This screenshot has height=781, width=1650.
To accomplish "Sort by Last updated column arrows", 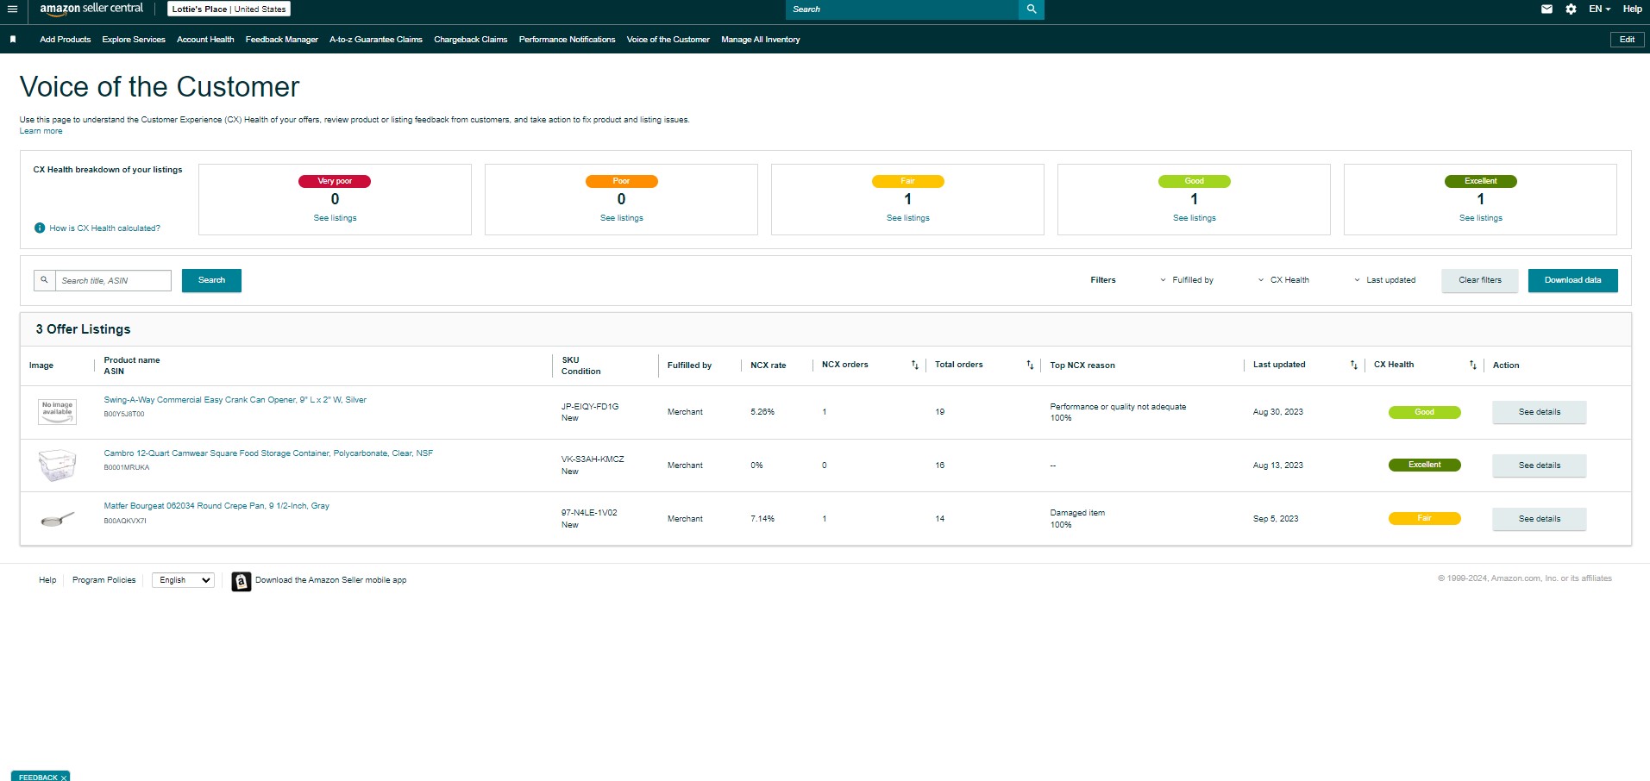I will coord(1353,365).
